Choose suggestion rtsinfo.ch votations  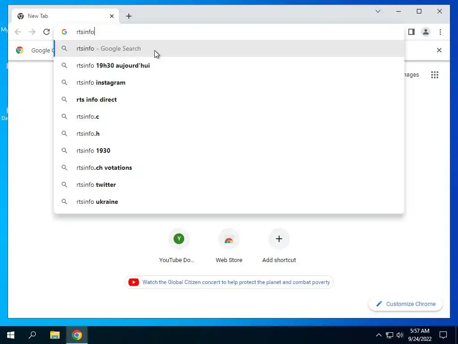tap(229, 168)
